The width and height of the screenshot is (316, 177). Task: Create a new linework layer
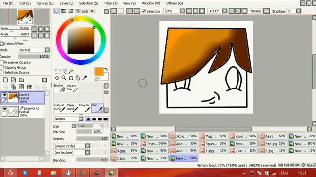[13, 80]
